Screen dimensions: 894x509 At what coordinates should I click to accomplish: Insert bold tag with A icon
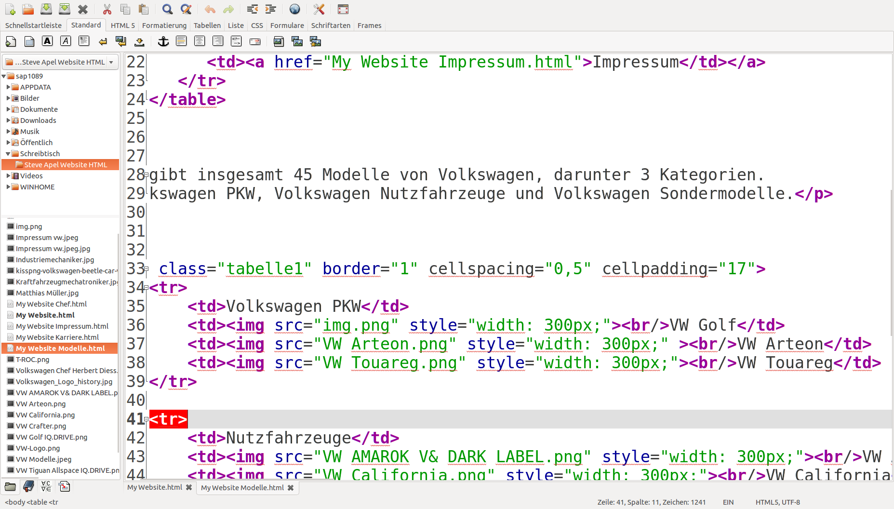(x=47, y=41)
